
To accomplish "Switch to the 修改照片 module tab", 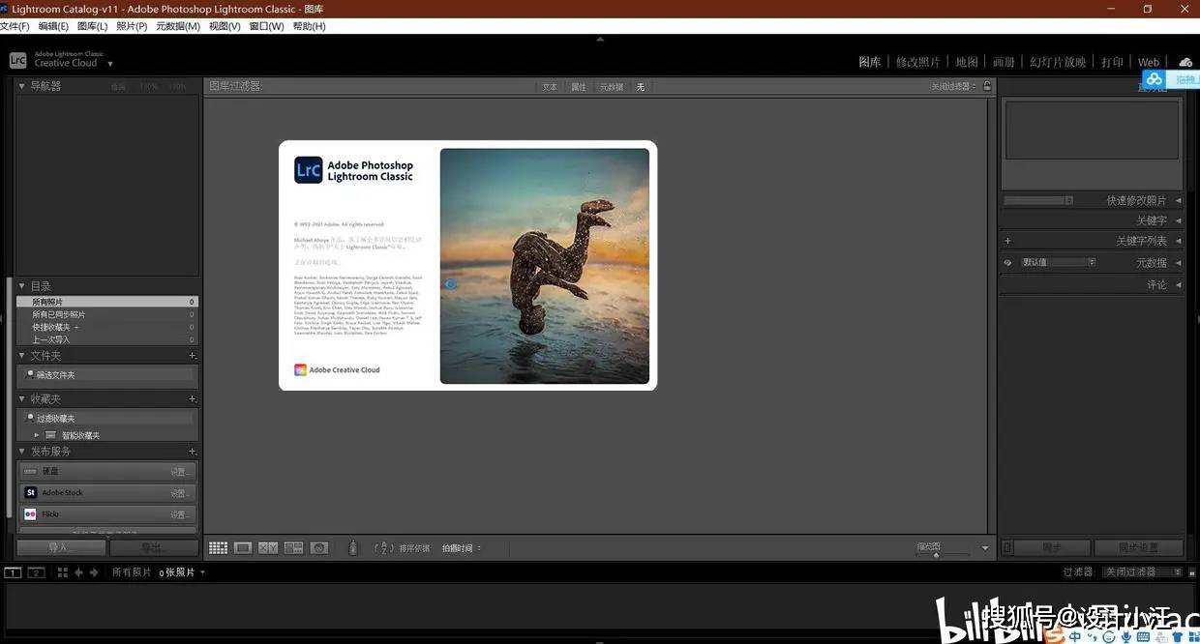I will pyautogui.click(x=917, y=61).
